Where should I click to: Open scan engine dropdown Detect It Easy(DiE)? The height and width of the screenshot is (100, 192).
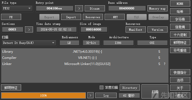pyautogui.click(x=29, y=43)
